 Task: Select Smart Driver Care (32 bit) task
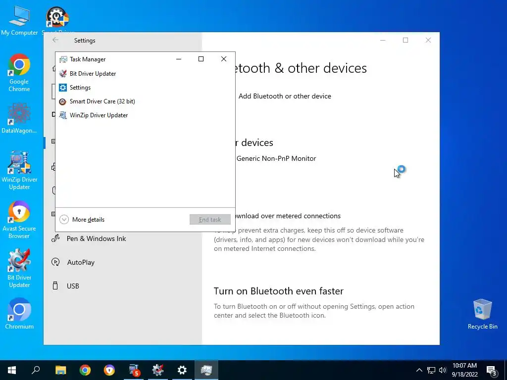145,101
